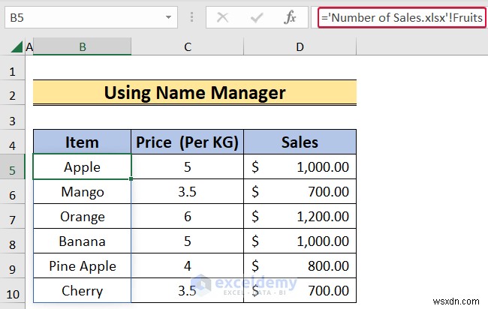Click the price 4 cell for Pine Apple
The width and height of the screenshot is (488, 309).
[188, 265]
